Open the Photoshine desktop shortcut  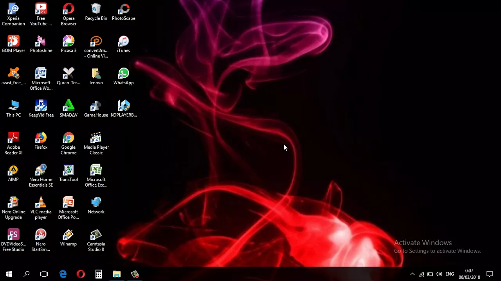41,44
